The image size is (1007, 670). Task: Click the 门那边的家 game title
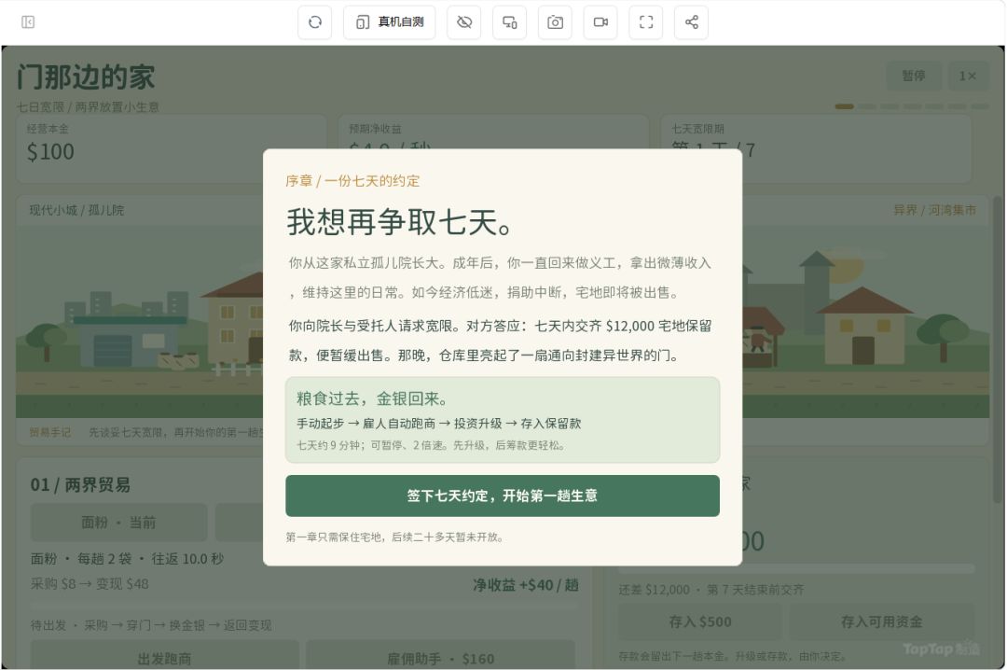pos(86,77)
